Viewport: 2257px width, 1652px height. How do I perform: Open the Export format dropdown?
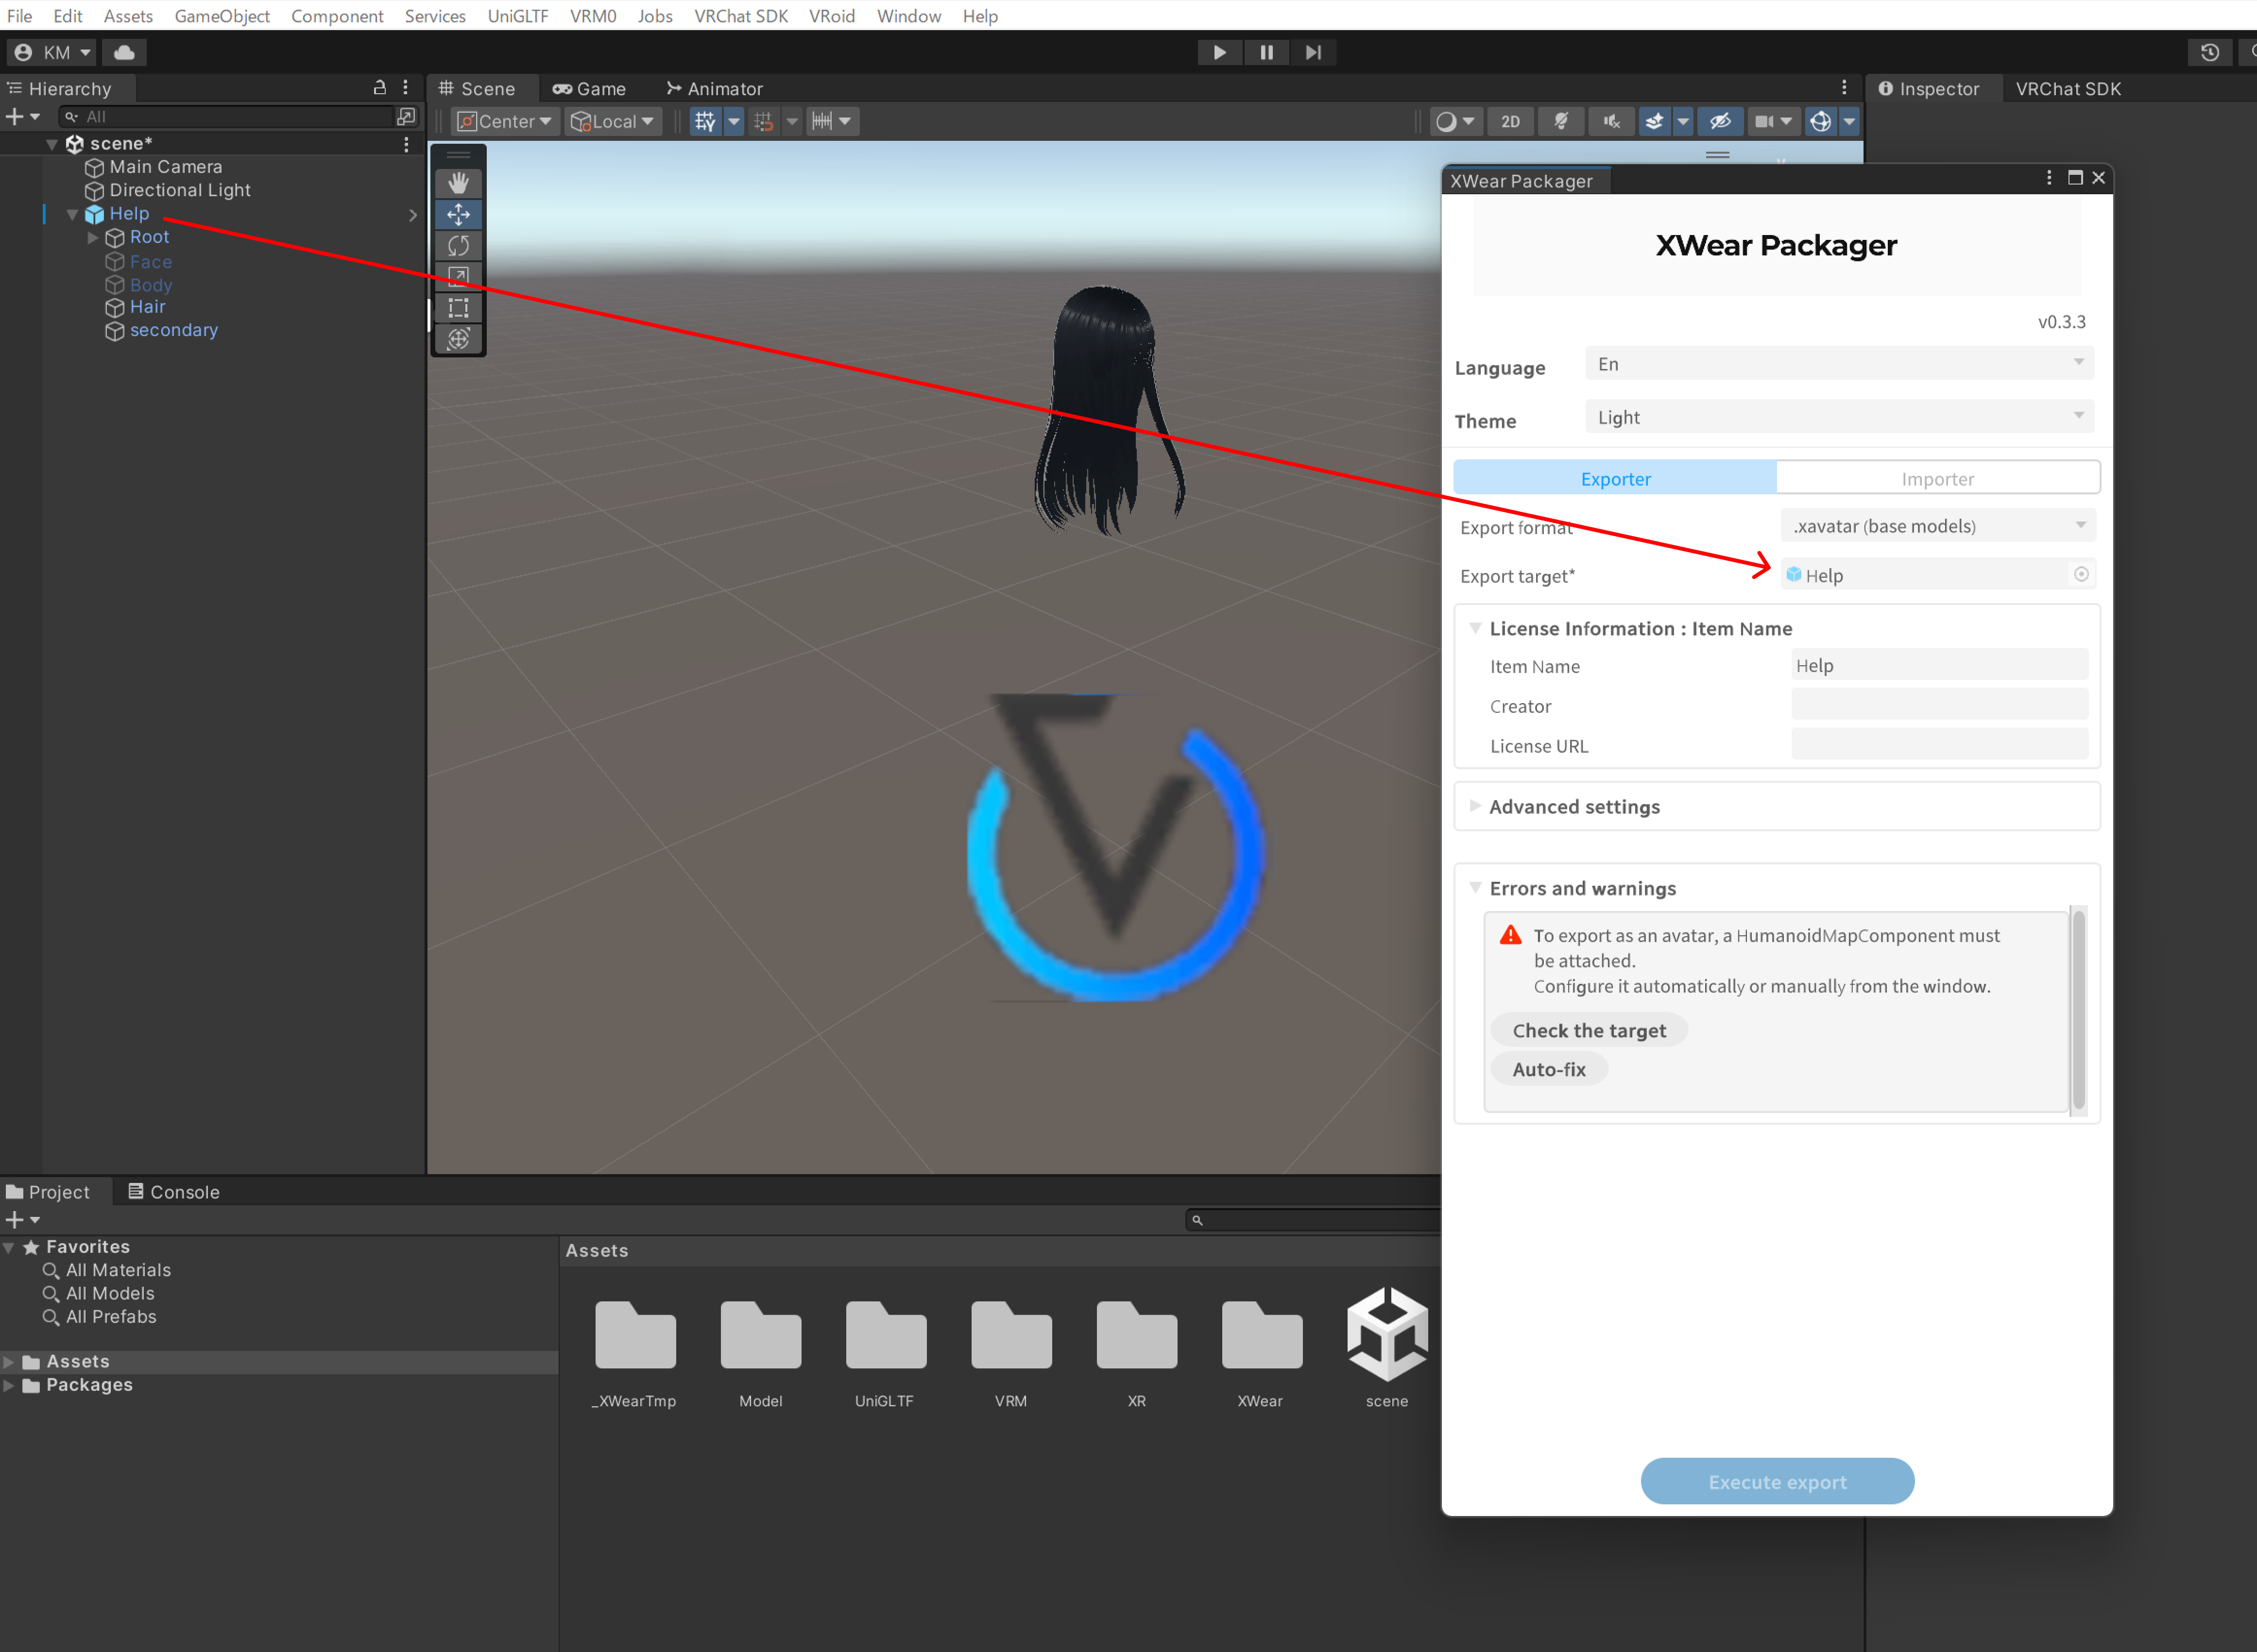click(1938, 526)
